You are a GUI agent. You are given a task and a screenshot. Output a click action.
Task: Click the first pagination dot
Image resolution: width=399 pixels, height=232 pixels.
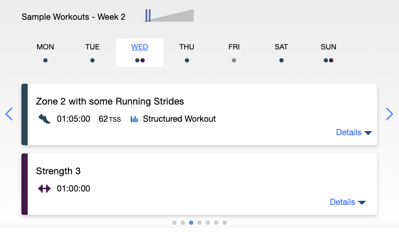(x=174, y=223)
